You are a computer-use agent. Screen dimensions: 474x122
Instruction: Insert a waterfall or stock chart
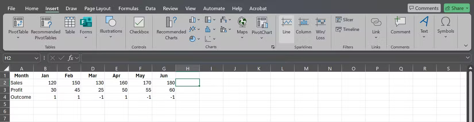(223, 20)
